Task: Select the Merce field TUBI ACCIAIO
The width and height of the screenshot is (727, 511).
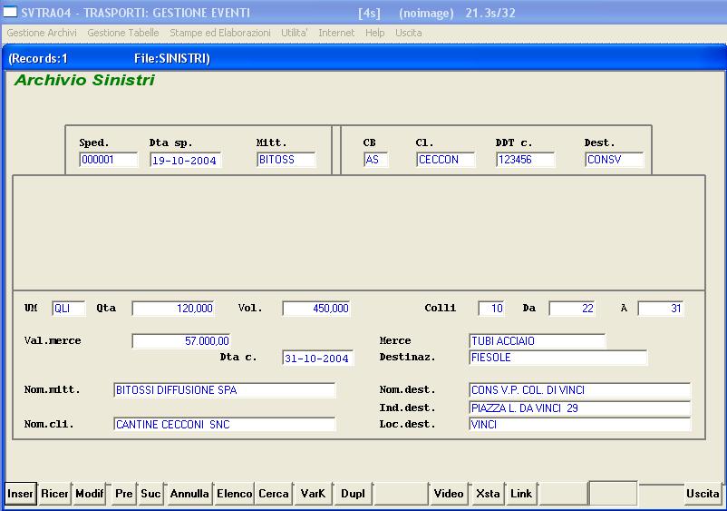Action: (537, 341)
